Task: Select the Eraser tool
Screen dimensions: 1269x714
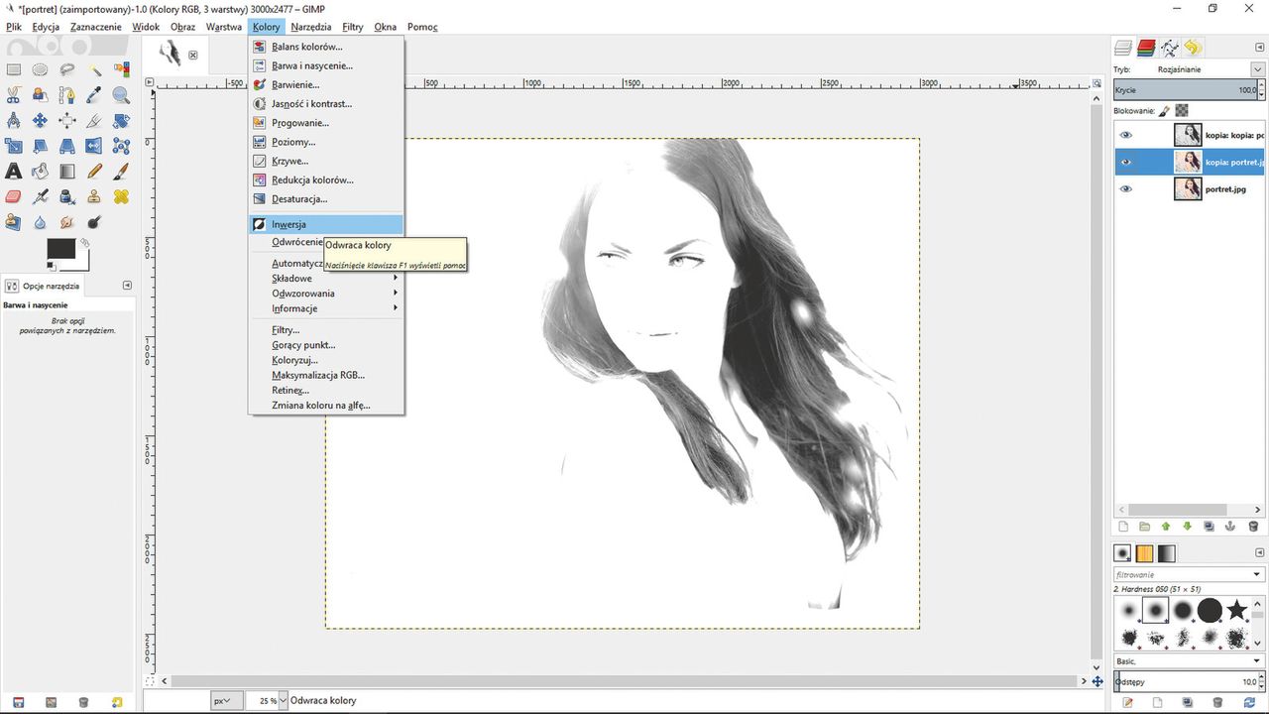Action: click(x=14, y=197)
